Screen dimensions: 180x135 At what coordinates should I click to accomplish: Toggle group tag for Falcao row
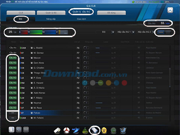[x=13, y=113]
